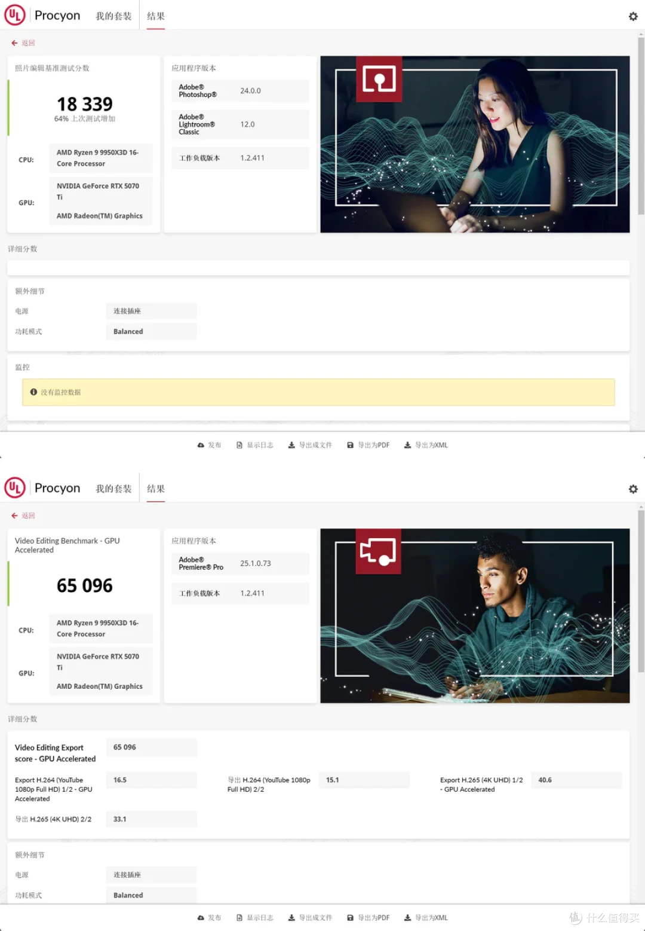
Task: Click man at keyboard benchmark image
Action: [x=475, y=616]
